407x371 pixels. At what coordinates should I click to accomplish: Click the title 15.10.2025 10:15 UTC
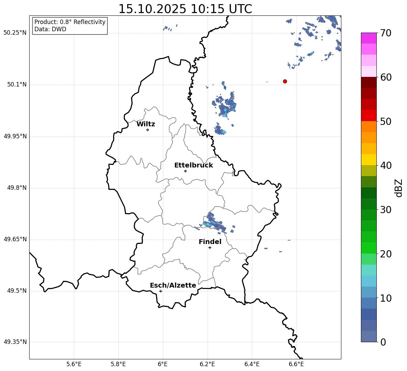click(185, 9)
